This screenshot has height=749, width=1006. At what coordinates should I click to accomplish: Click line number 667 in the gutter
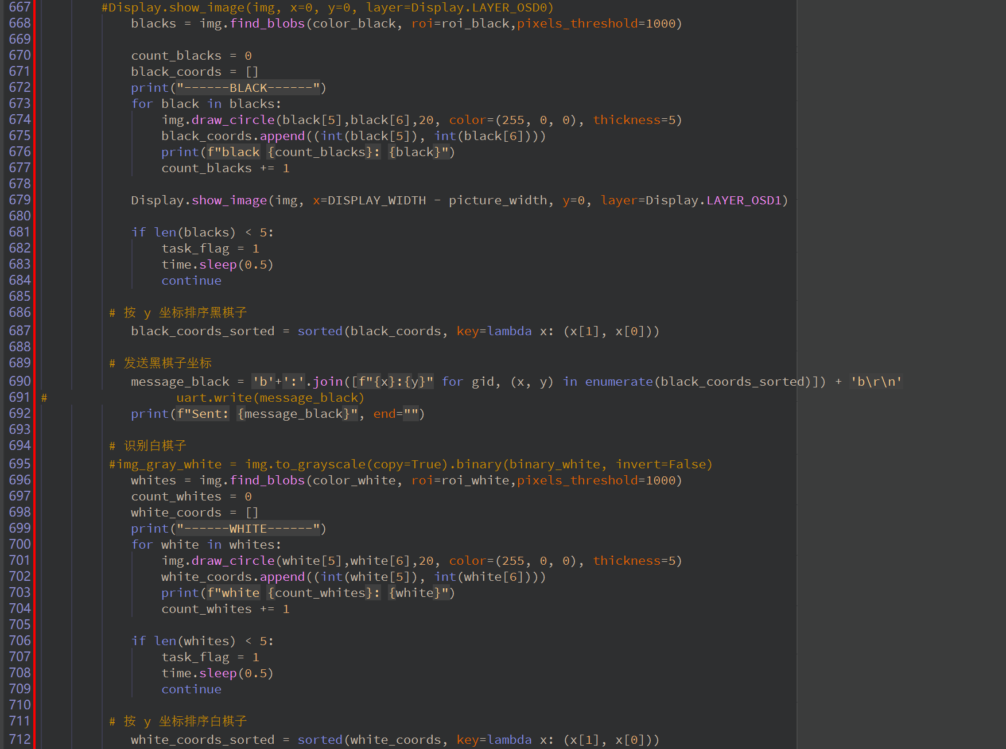[20, 7]
